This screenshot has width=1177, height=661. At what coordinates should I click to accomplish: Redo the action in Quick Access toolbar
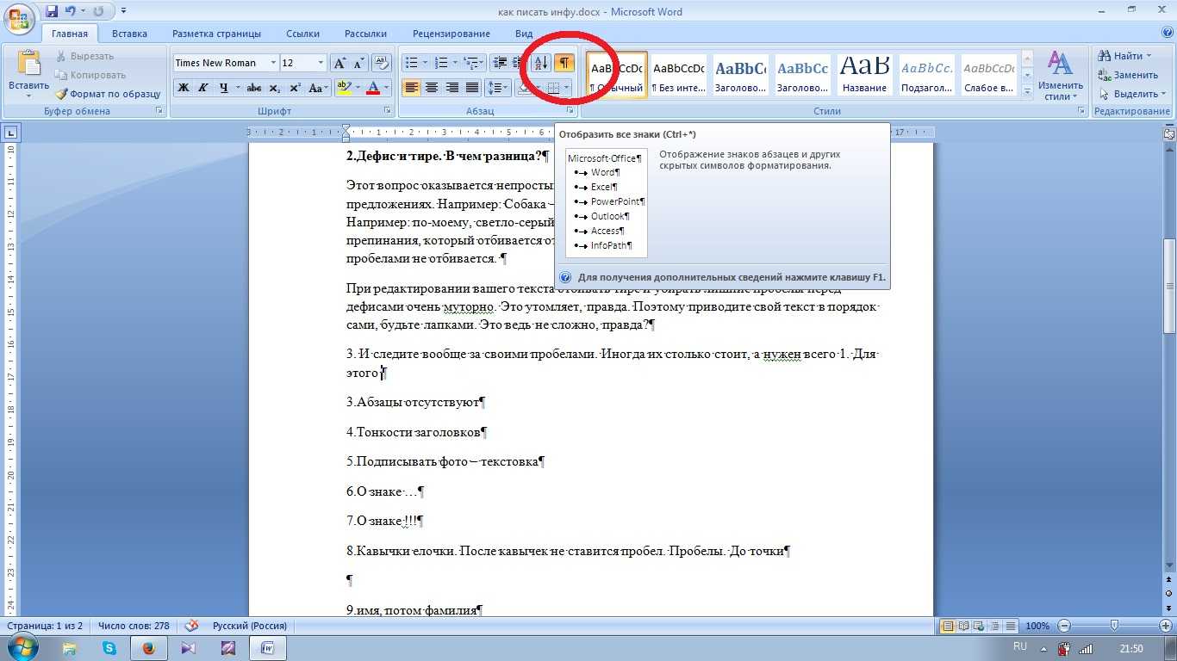point(98,11)
